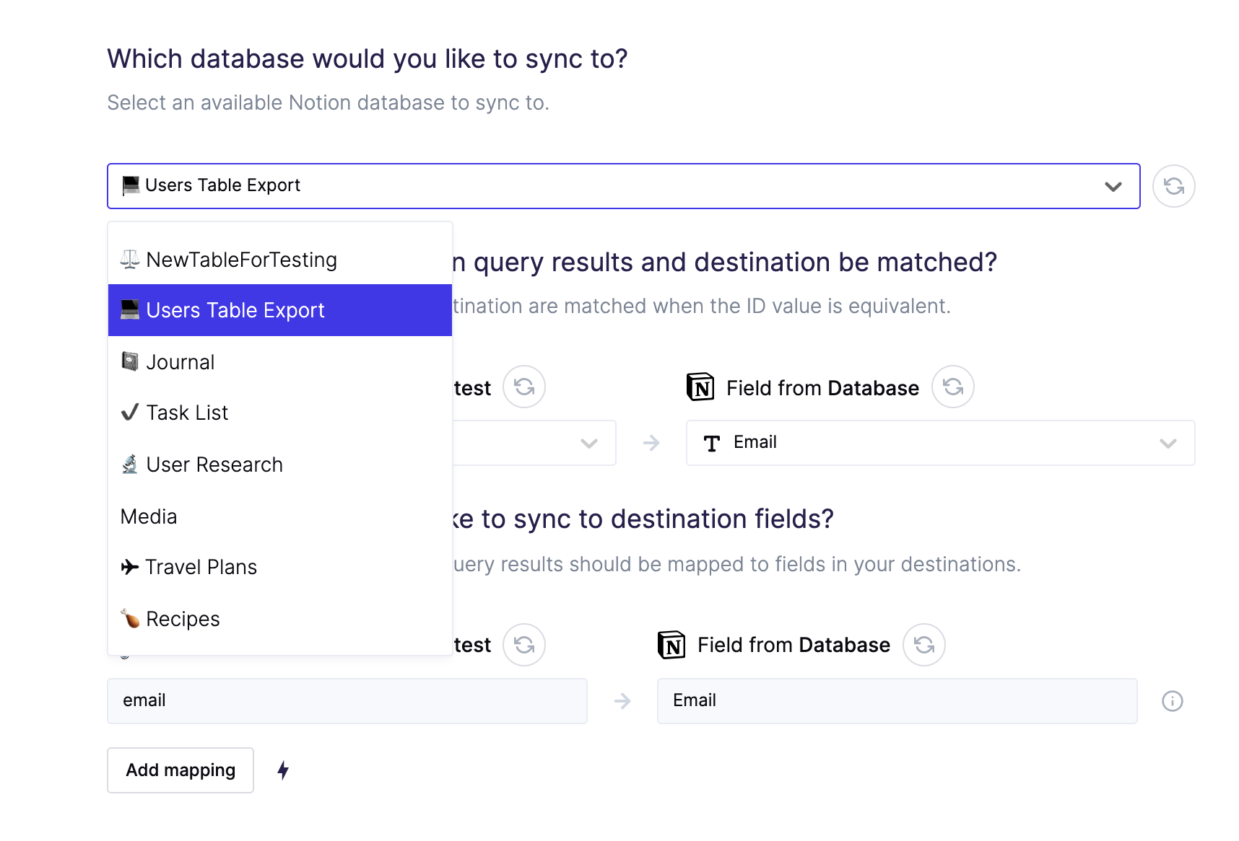Viewport: 1239px width, 841px height.
Task: Open the source field dropdown in matching section
Action: click(534, 443)
